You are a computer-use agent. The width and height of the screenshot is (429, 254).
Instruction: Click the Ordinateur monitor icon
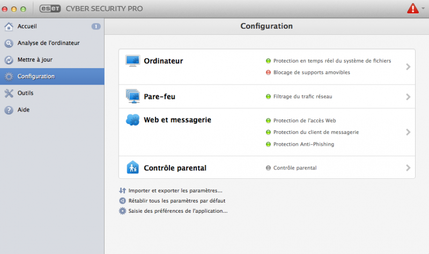tap(132, 61)
